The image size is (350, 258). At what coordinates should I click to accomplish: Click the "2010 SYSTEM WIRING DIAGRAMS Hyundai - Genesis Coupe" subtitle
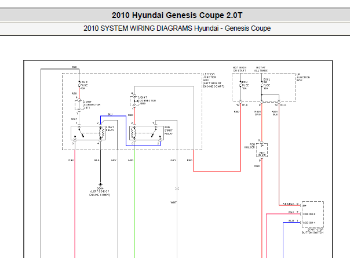[177, 28]
